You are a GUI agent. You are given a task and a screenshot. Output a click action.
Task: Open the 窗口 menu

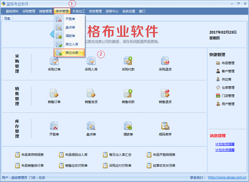coord(142,11)
